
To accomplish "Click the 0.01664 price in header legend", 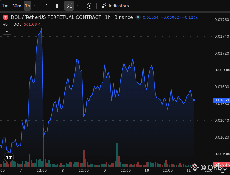I will click(x=150, y=17).
